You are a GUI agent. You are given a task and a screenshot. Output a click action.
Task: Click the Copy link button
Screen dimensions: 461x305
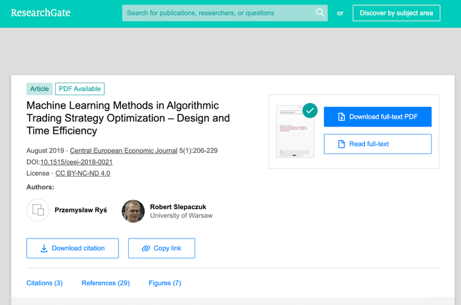(x=161, y=248)
